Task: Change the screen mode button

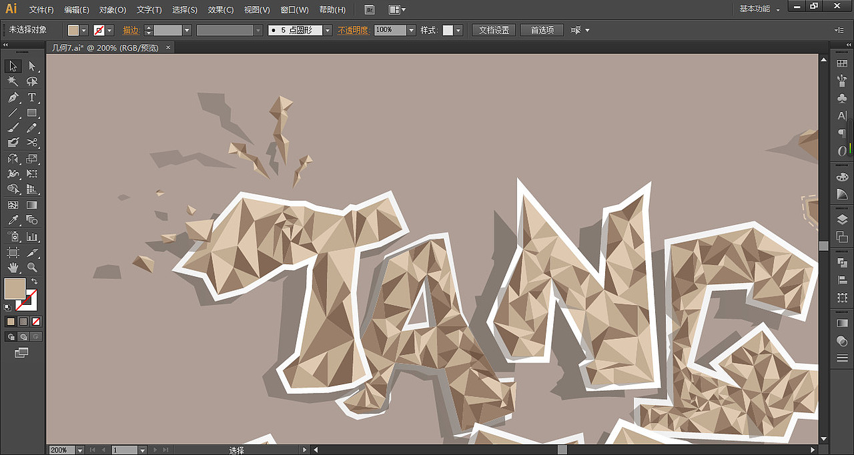Action: (22, 352)
